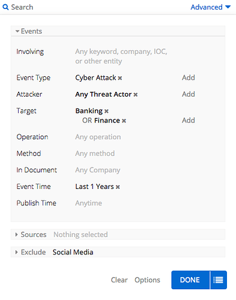Select the Anytime Publish Time field
Viewport: 236px width, 300px height.
pyautogui.click(x=89, y=203)
